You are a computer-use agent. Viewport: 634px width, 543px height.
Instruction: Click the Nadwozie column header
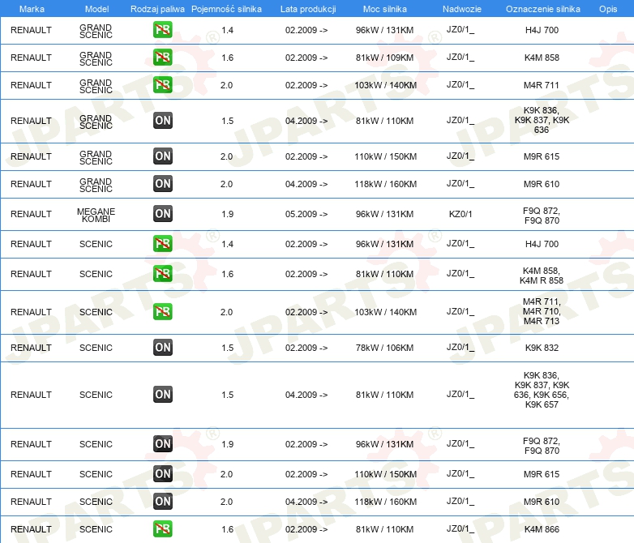[462, 9]
